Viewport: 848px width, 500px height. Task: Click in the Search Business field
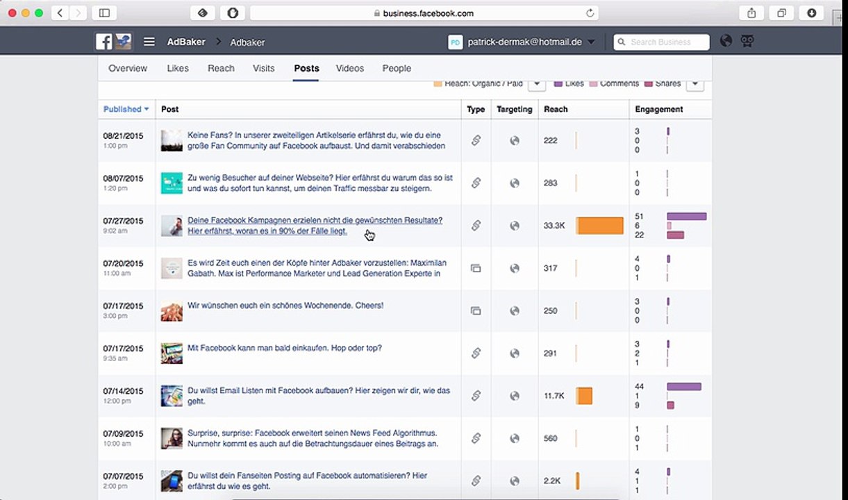(662, 42)
